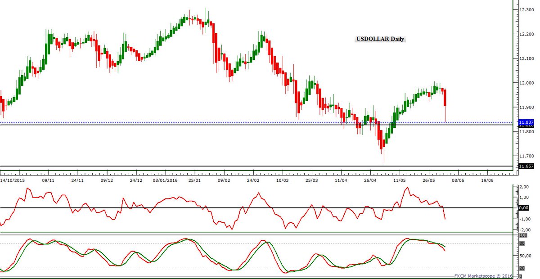540x279 pixels.
Task: Click the 25/01 date axis label
Action: coord(195,180)
